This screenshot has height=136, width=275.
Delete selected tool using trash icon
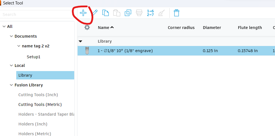click(176, 13)
